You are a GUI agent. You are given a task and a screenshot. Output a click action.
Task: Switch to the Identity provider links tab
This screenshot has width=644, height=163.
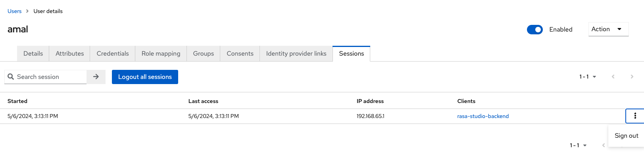[x=296, y=54]
